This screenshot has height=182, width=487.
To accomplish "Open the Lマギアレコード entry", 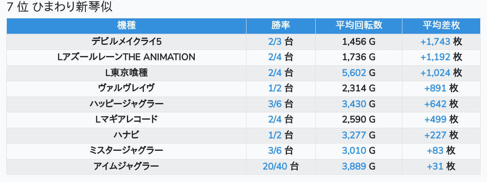I will [x=126, y=119].
